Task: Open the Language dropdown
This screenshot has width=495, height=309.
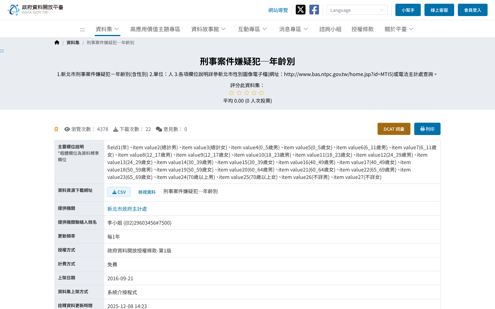Action: point(357,10)
